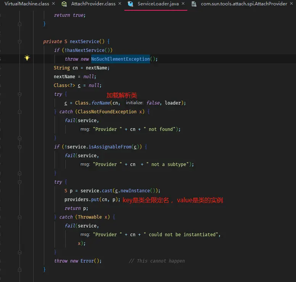Click the 'return true;' statement at the top
This screenshot has height=282, width=296.
coord(70,15)
